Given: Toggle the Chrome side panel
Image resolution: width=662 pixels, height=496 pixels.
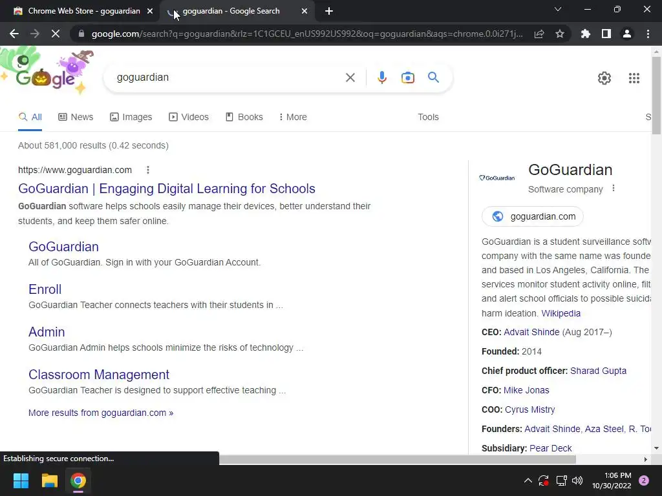Looking at the screenshot, I should [606, 34].
